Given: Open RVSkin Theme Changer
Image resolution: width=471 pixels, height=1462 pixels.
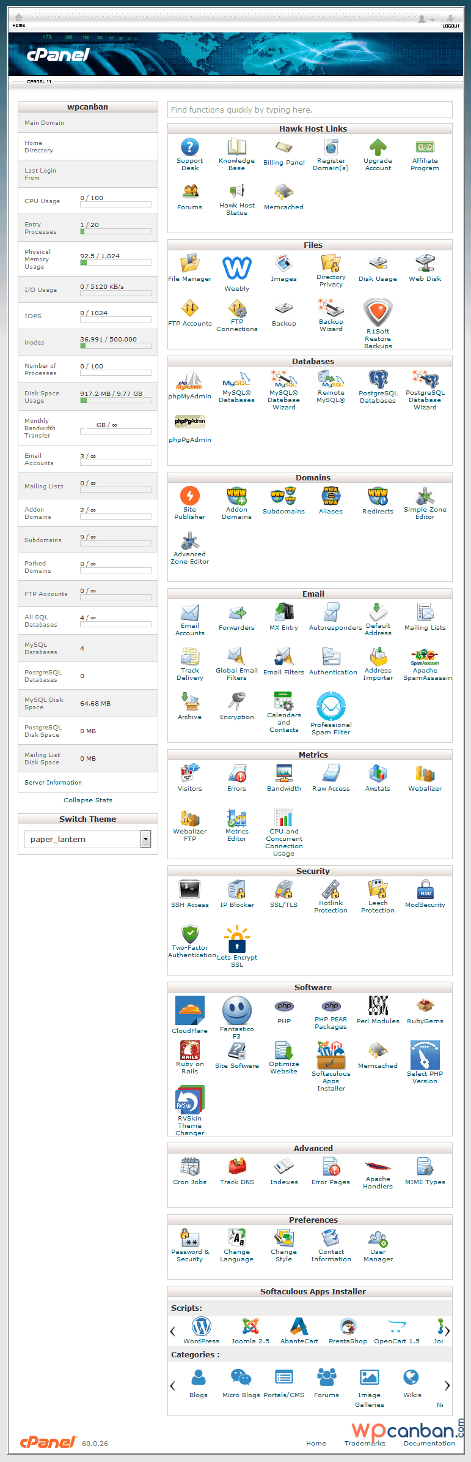Looking at the screenshot, I should pos(190,1099).
